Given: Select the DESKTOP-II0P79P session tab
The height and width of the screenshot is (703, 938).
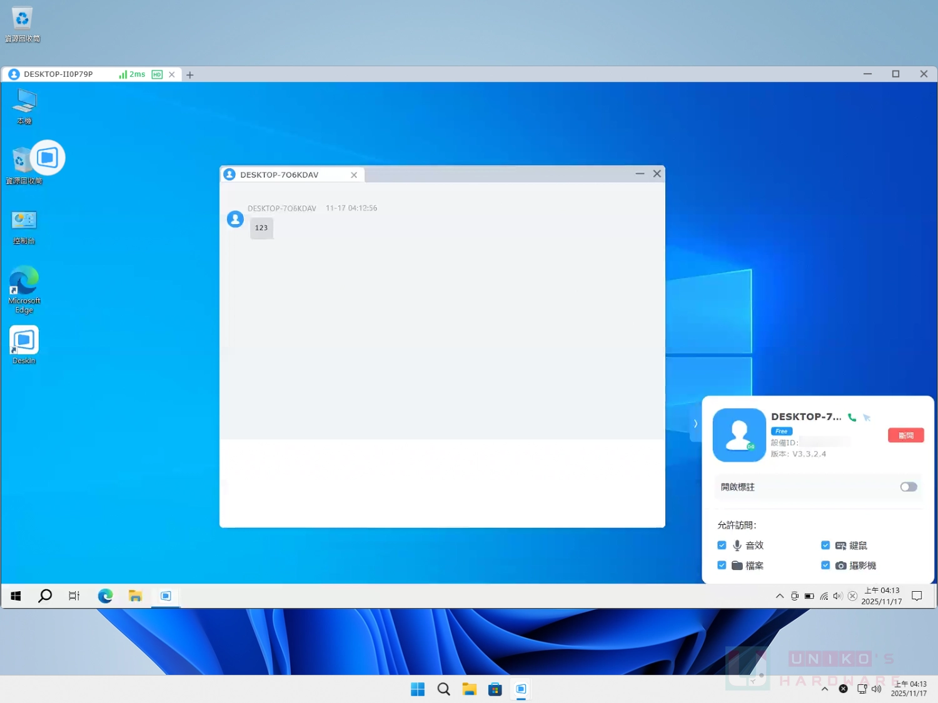Looking at the screenshot, I should [58, 74].
